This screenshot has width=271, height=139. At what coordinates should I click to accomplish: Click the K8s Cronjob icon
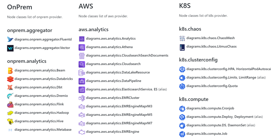pos(182,109)
